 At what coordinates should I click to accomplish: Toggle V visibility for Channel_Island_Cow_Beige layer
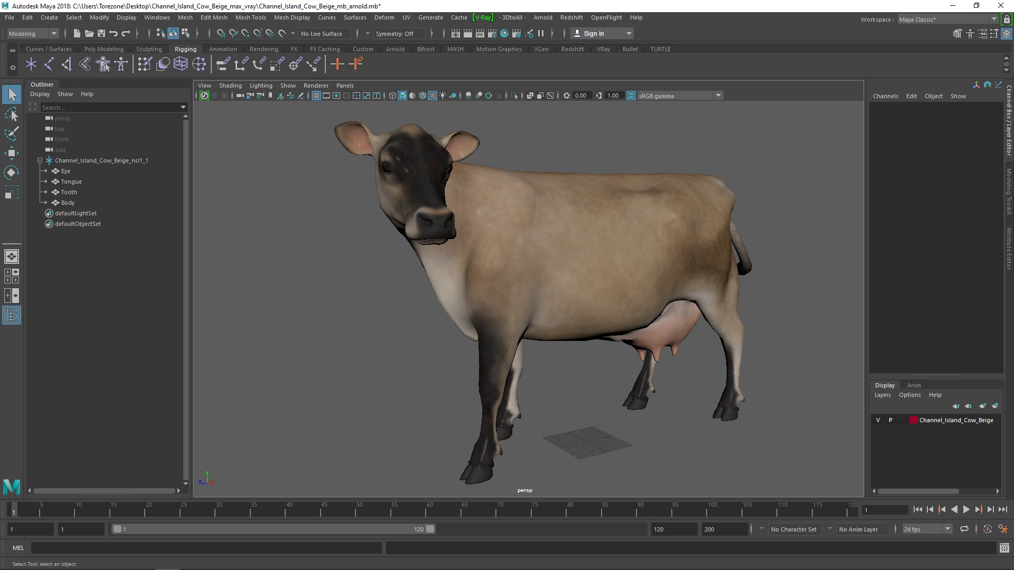click(878, 420)
